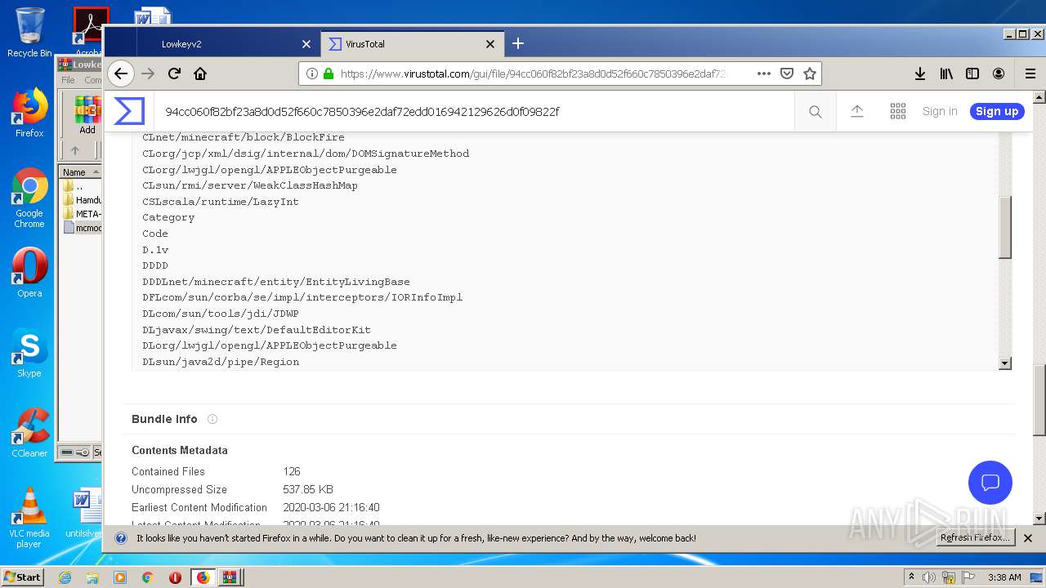Open the page actions three-dot menu
1046x588 pixels.
[764, 73]
